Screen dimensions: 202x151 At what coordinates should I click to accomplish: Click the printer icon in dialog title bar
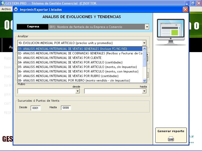tap(16, 10)
